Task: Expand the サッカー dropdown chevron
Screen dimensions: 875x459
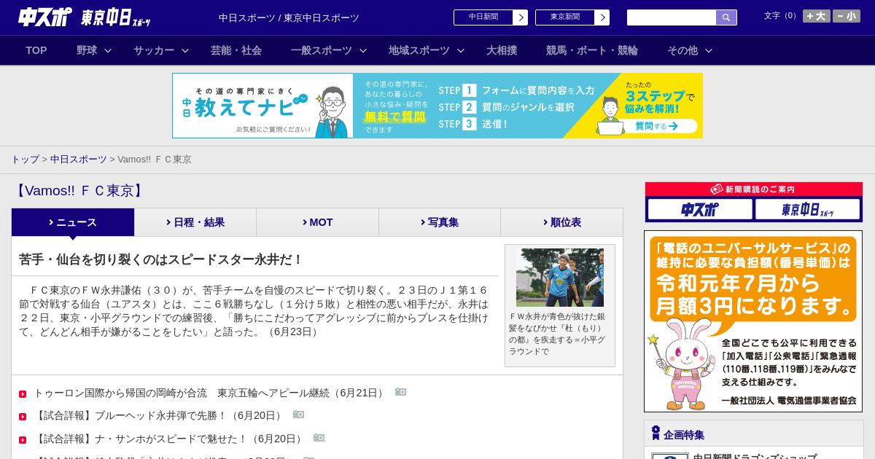Action: click(185, 51)
